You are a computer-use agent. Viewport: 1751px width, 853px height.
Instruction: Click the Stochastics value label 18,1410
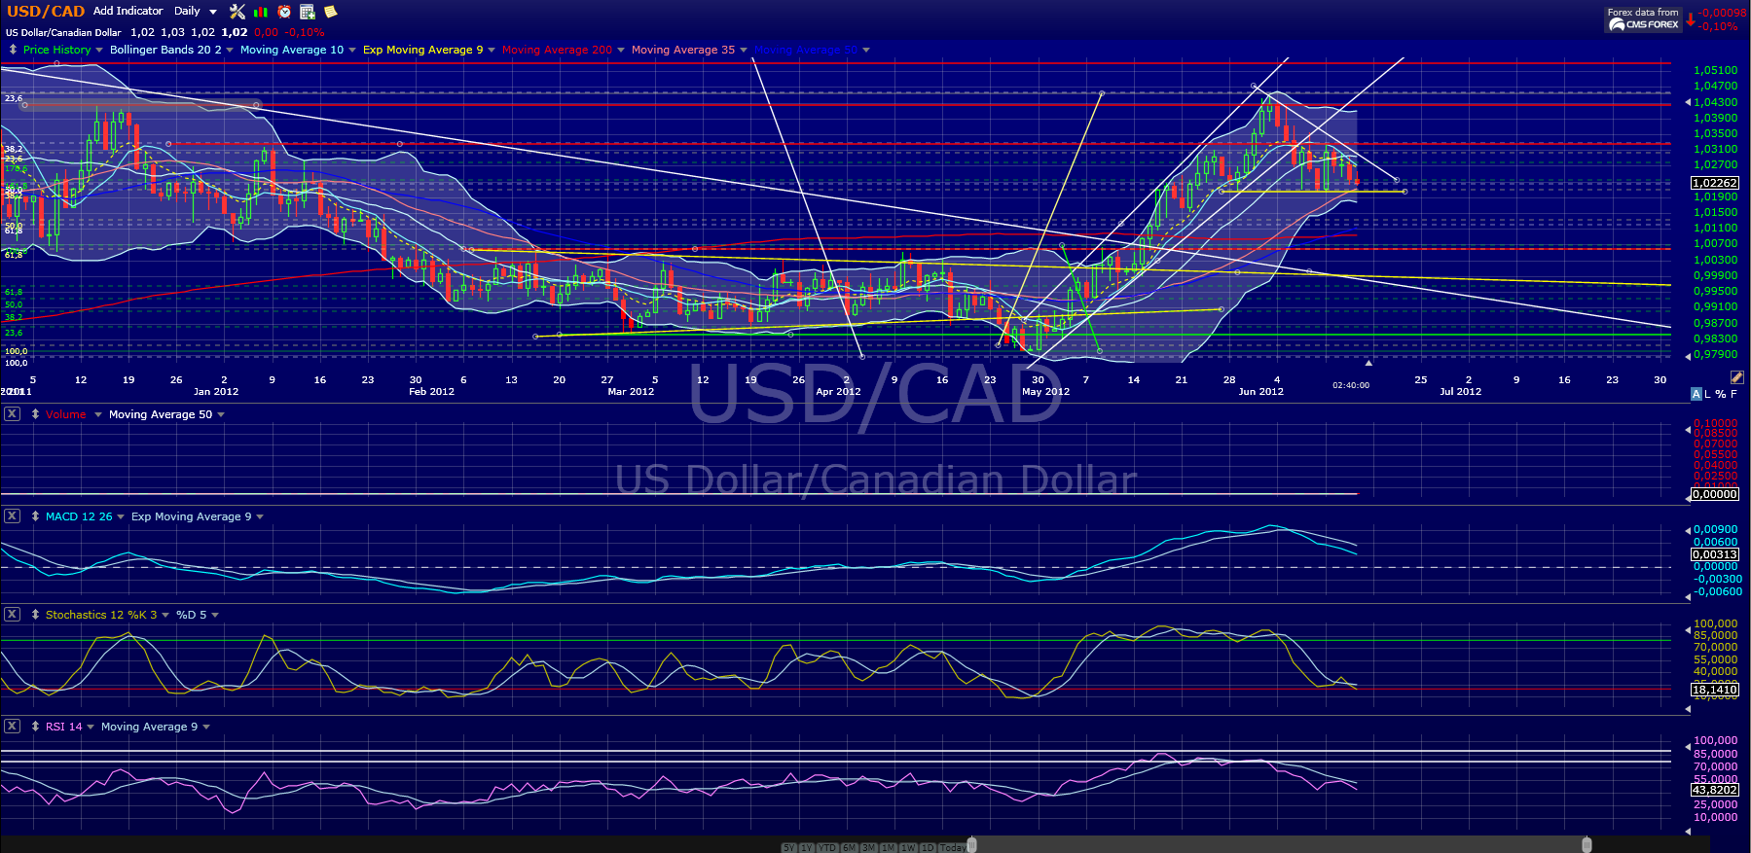pos(1715,690)
